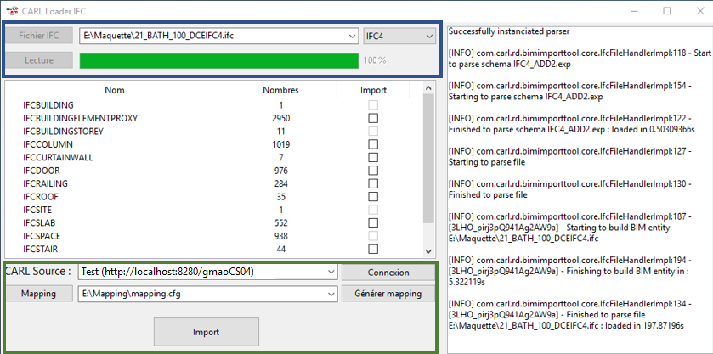Toggle import checkbox for IFCBUILDINGELEMENTPROXY
Screen dimensions: 713x354
coord(373,118)
